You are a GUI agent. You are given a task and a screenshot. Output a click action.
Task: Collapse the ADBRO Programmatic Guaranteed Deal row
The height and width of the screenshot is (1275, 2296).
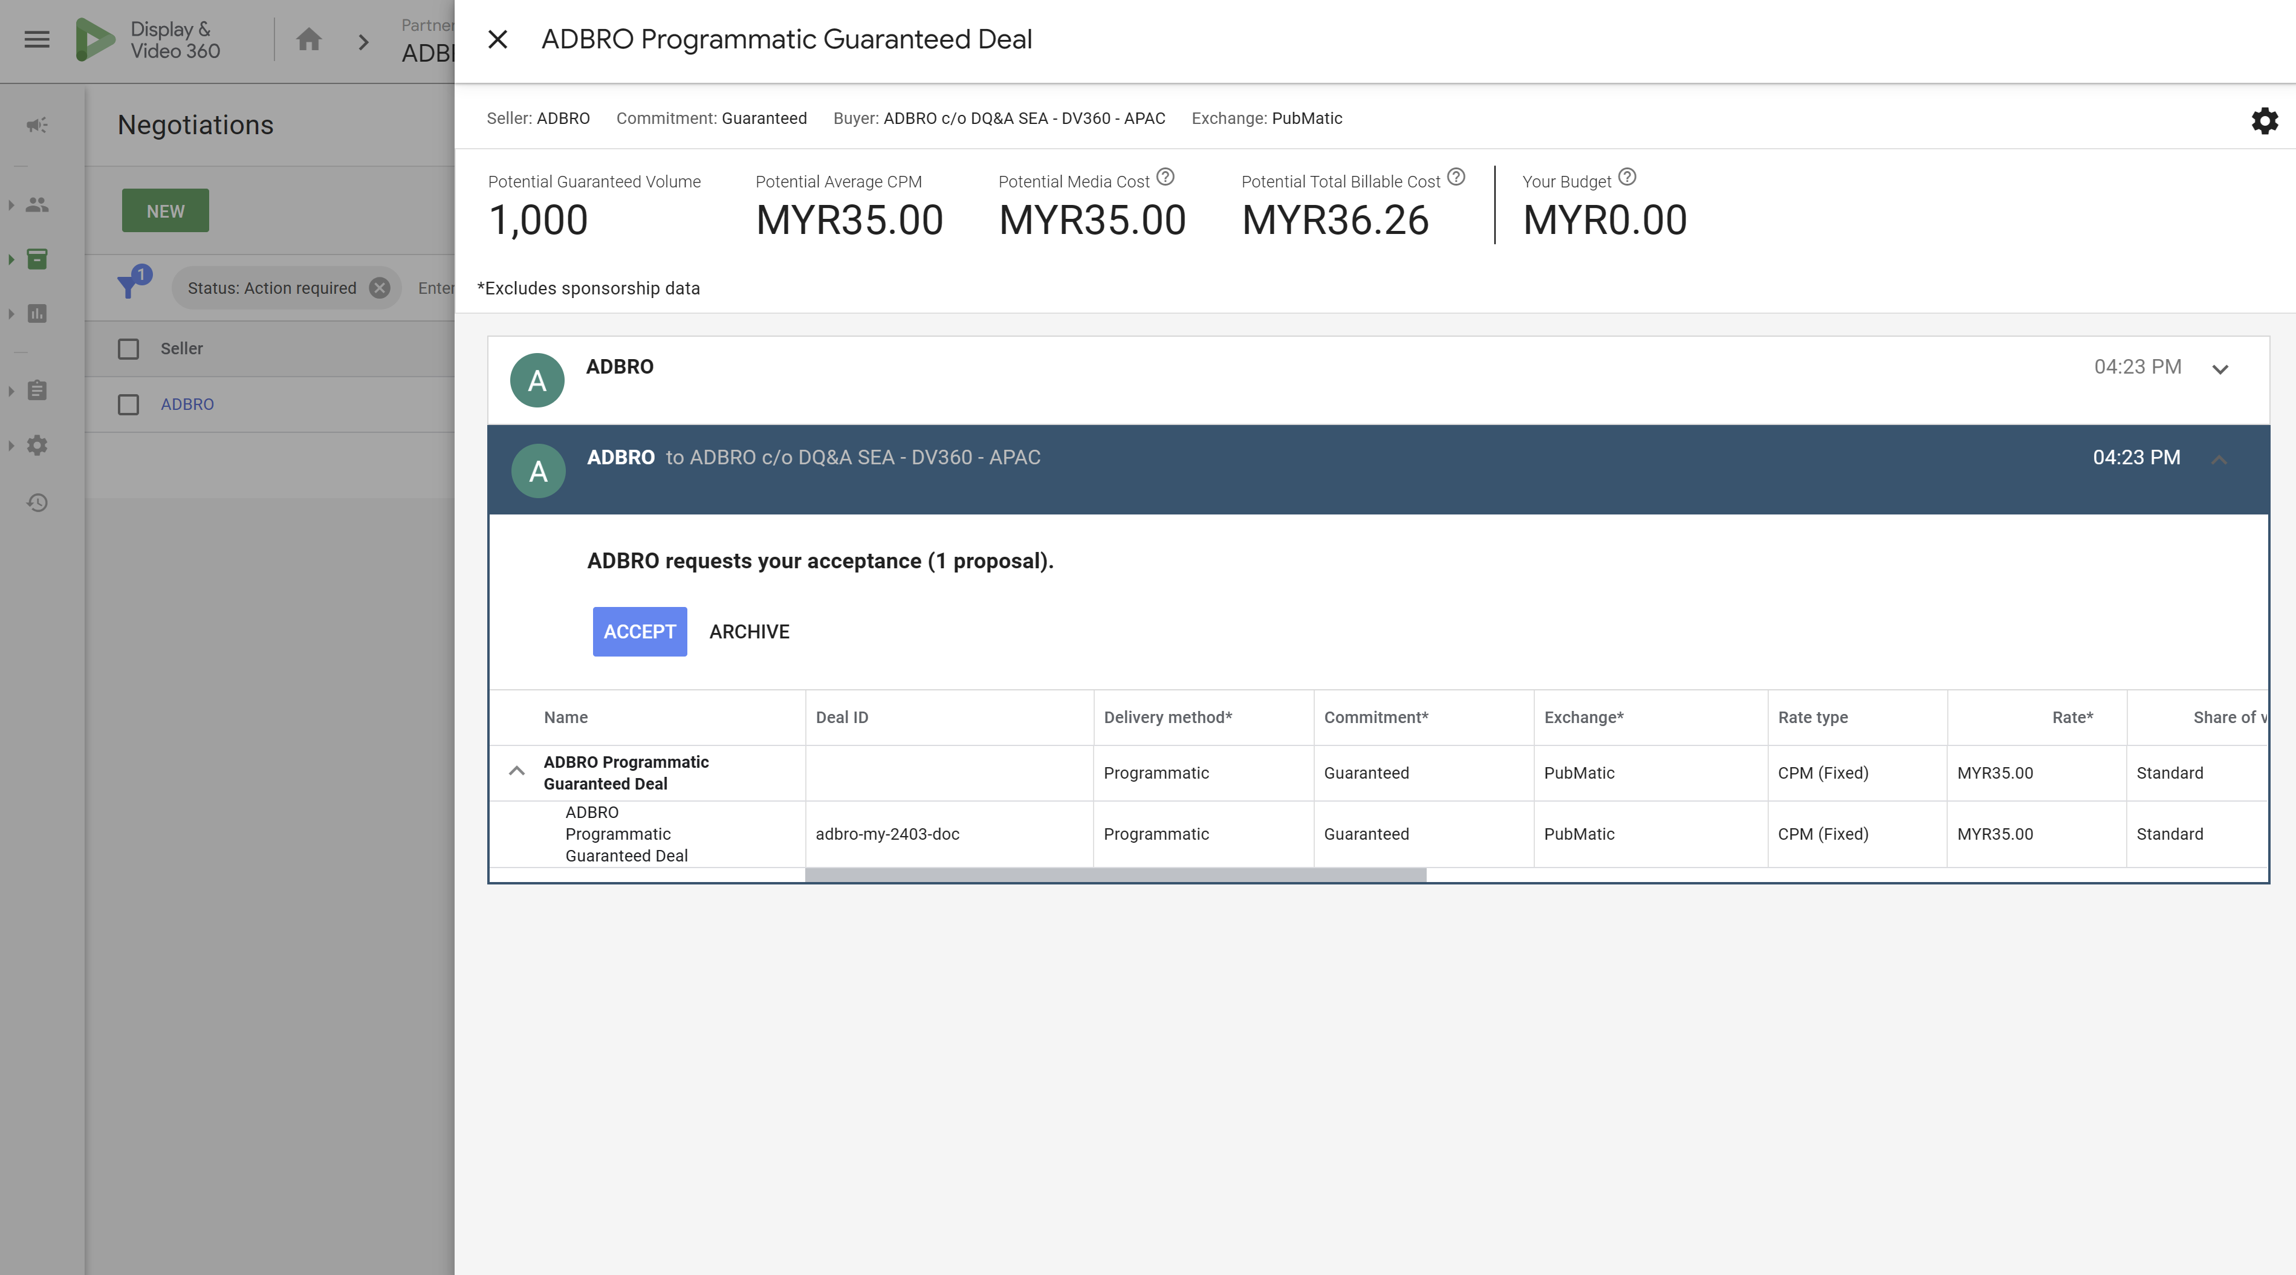517,772
